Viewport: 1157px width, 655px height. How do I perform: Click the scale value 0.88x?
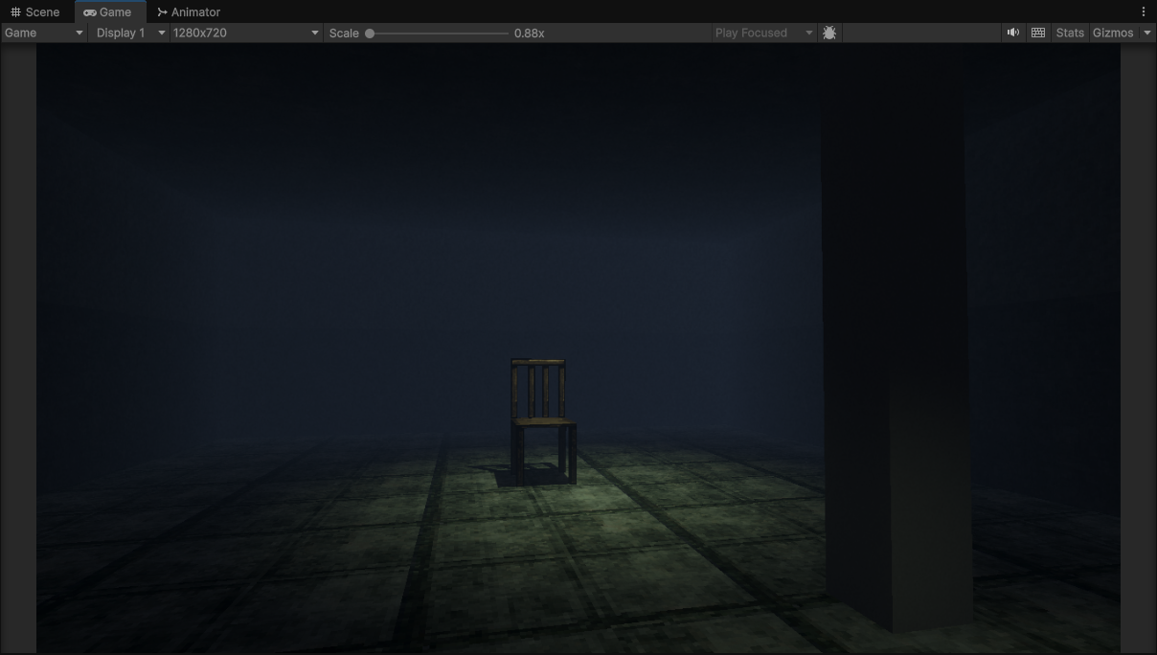point(529,33)
